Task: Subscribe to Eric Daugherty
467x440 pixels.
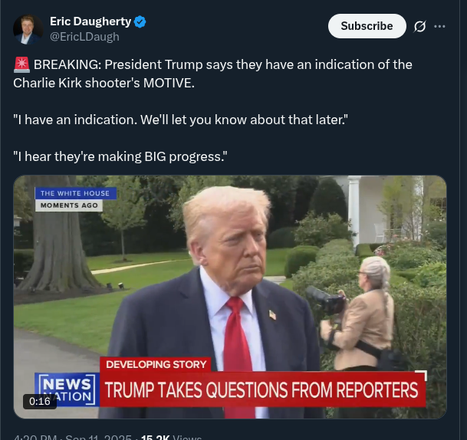Action: (367, 26)
